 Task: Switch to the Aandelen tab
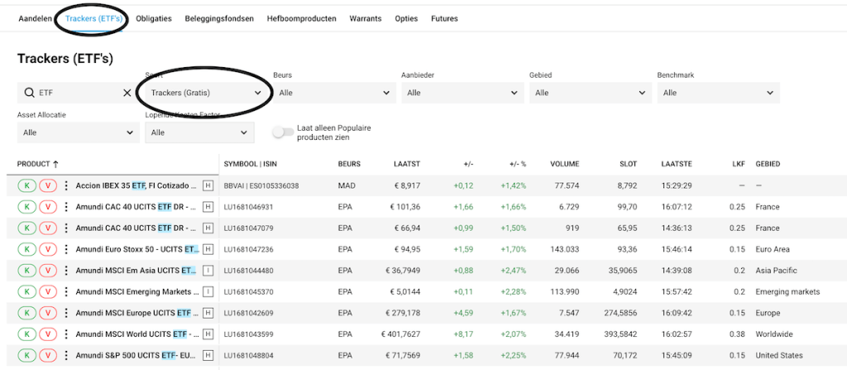click(x=35, y=18)
